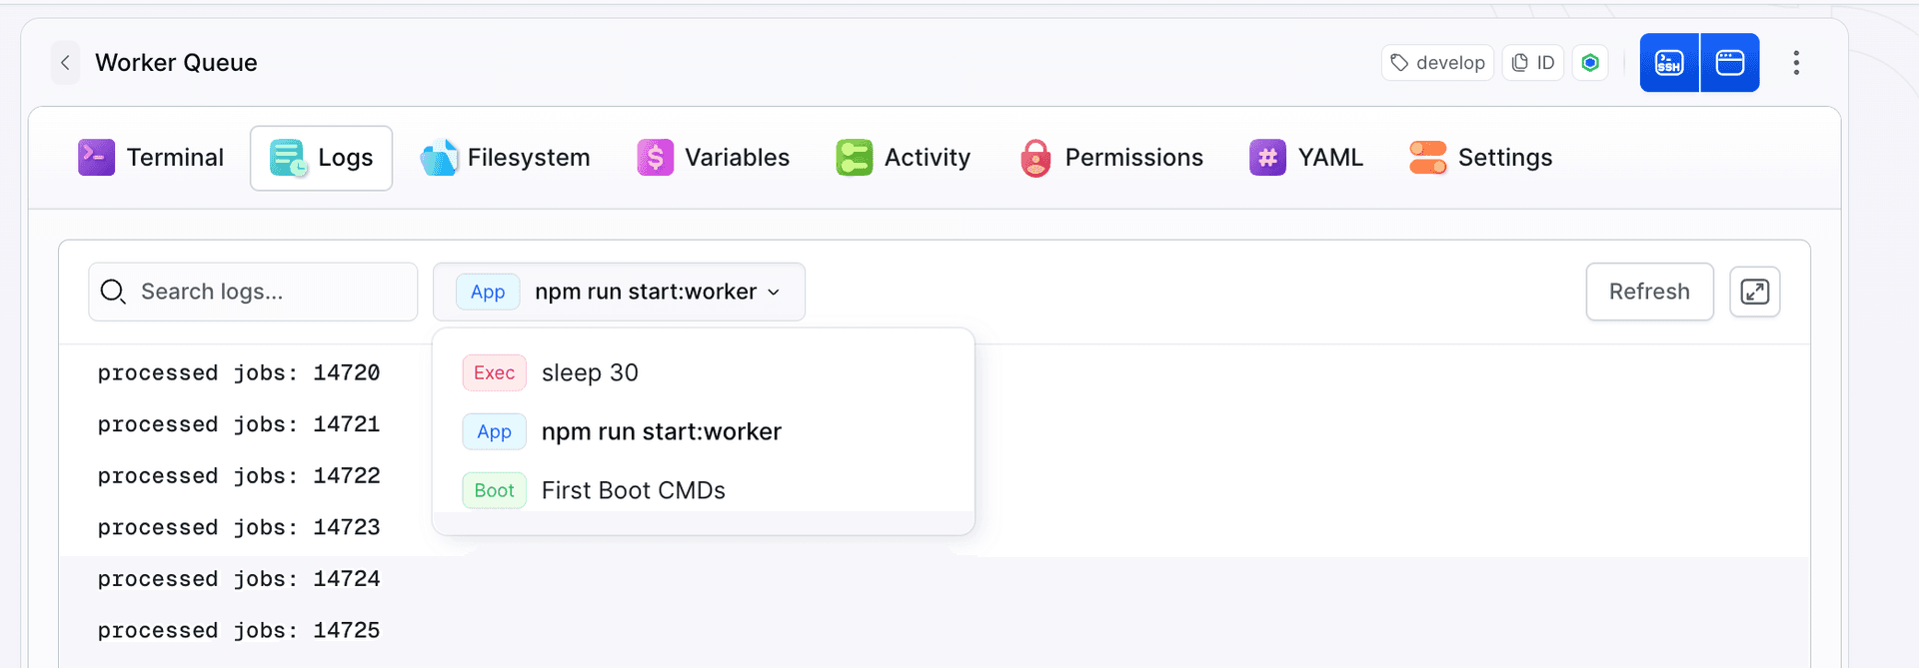The height and width of the screenshot is (668, 1919).
Task: Click the browser window icon button
Action: pos(1730,63)
